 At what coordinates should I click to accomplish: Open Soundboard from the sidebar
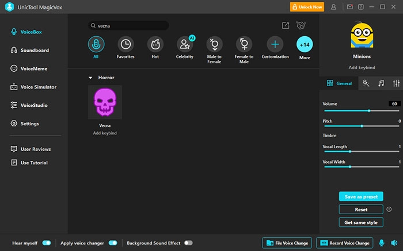pyautogui.click(x=35, y=51)
